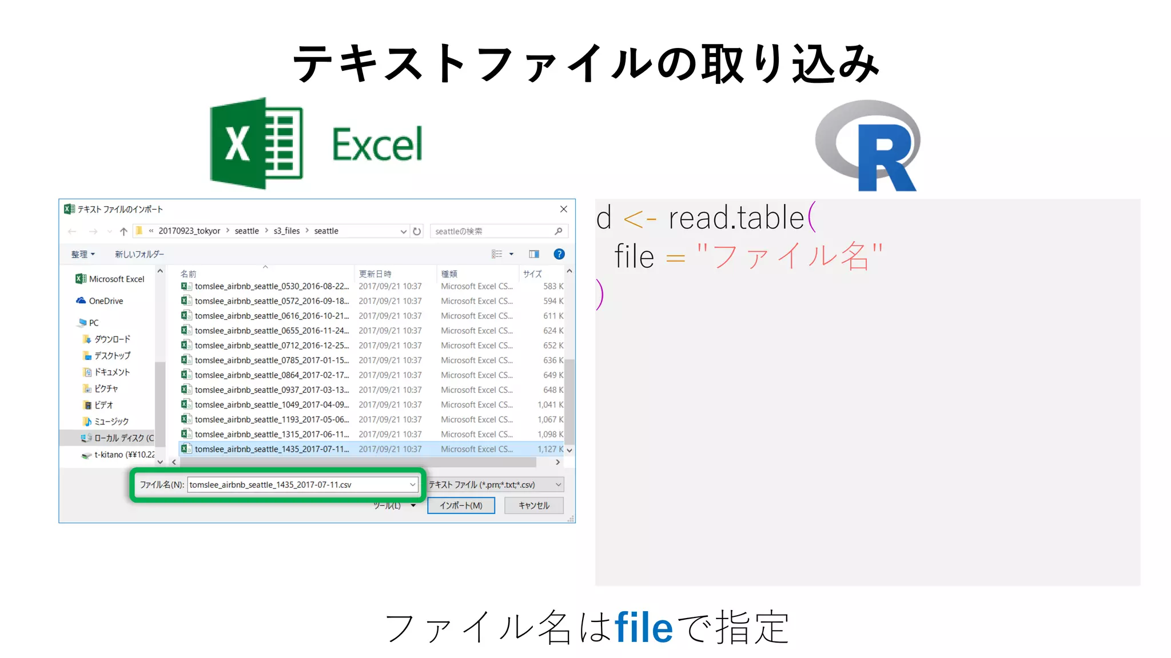
Task: Click breadcrumb 20170923_tokyor in address bar
Action: coord(189,231)
